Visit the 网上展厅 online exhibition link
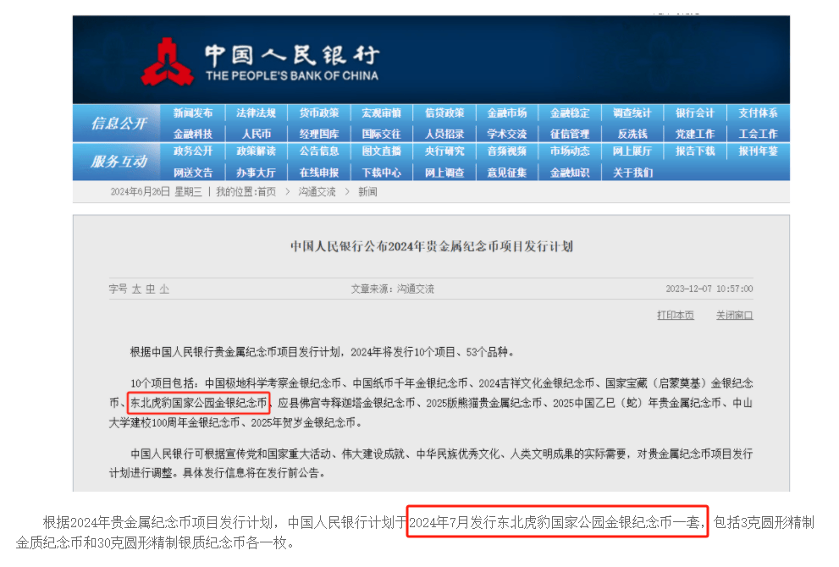Viewport: 839px width, 567px height. tap(632, 151)
